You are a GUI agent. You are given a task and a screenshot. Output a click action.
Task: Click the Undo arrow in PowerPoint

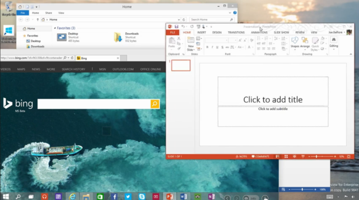click(183, 26)
